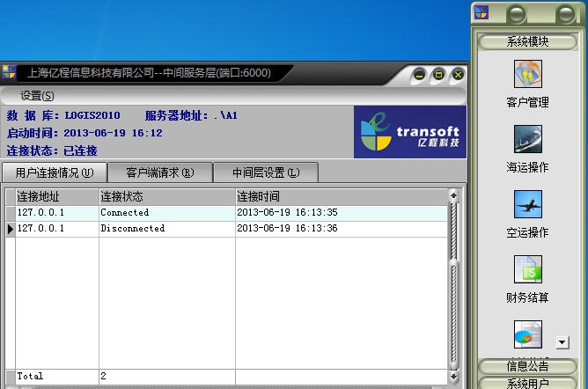Switch to 客户端请求 tab

click(x=160, y=172)
